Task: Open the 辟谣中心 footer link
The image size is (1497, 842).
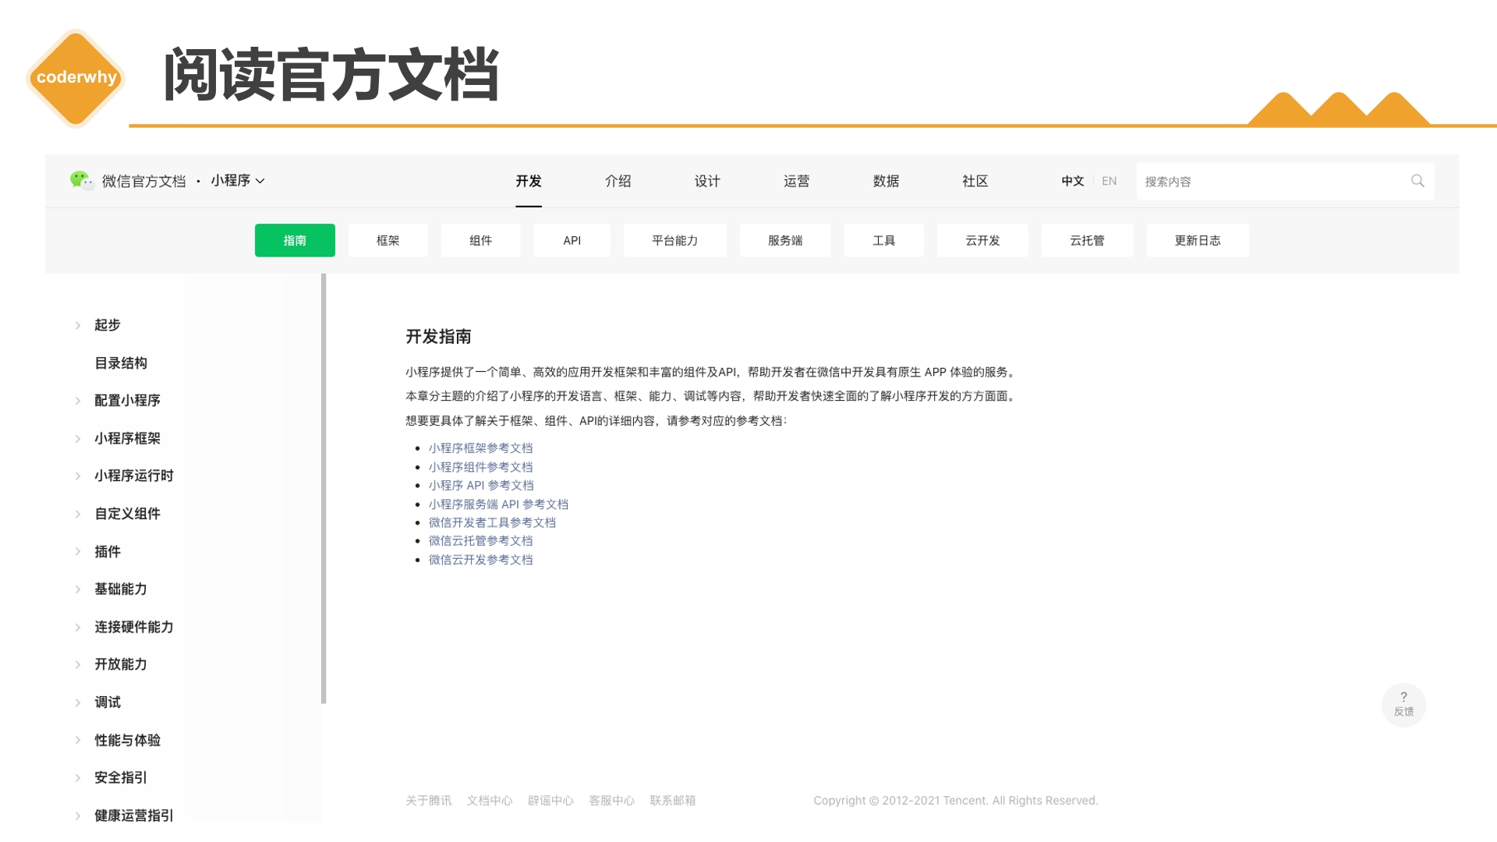Action: coord(550,801)
